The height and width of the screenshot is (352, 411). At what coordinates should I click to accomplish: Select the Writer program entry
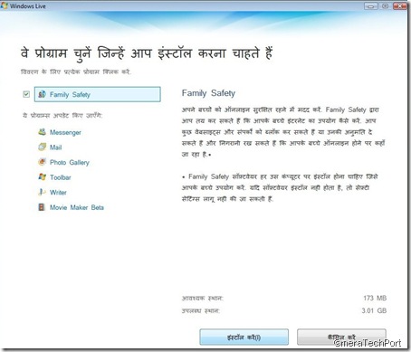58,193
